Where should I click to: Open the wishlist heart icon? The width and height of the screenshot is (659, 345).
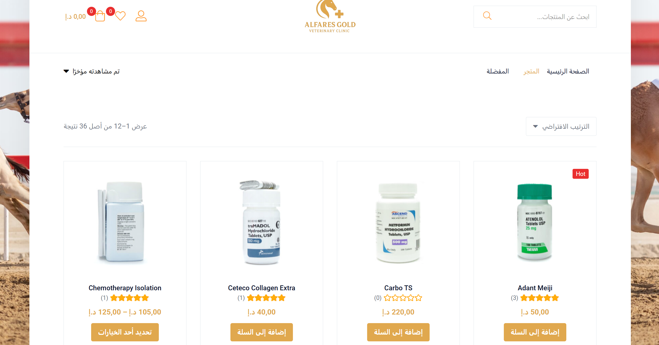pyautogui.click(x=120, y=16)
